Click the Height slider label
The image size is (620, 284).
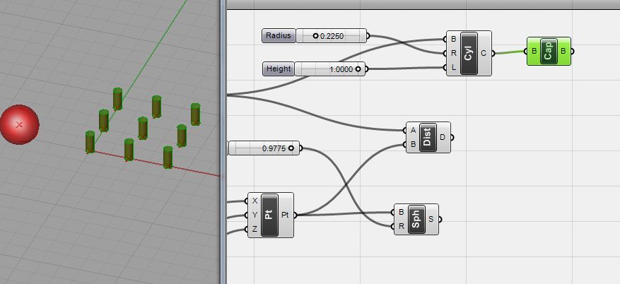pyautogui.click(x=279, y=69)
